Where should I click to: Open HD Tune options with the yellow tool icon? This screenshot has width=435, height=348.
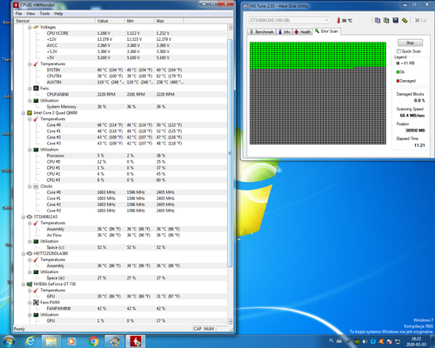click(x=405, y=20)
